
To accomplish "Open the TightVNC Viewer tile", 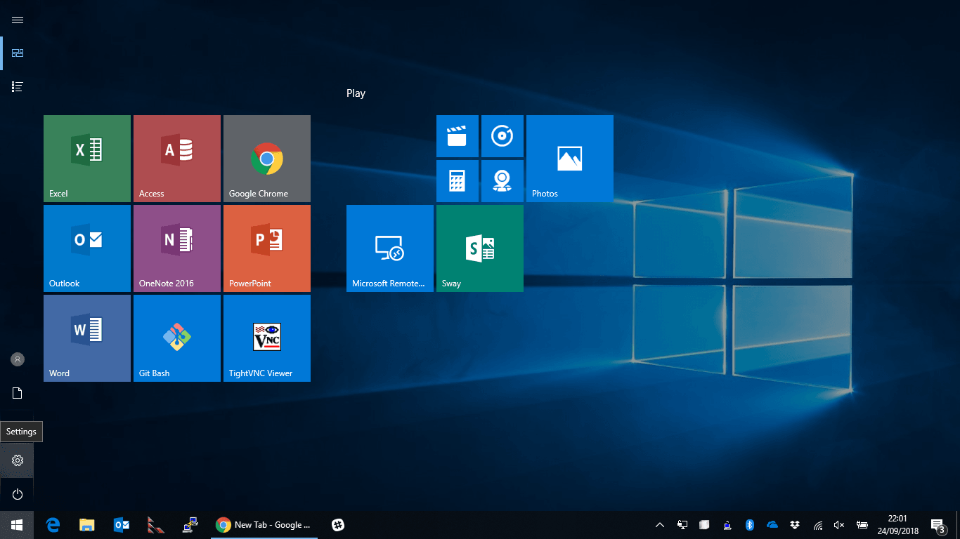I will click(267, 338).
